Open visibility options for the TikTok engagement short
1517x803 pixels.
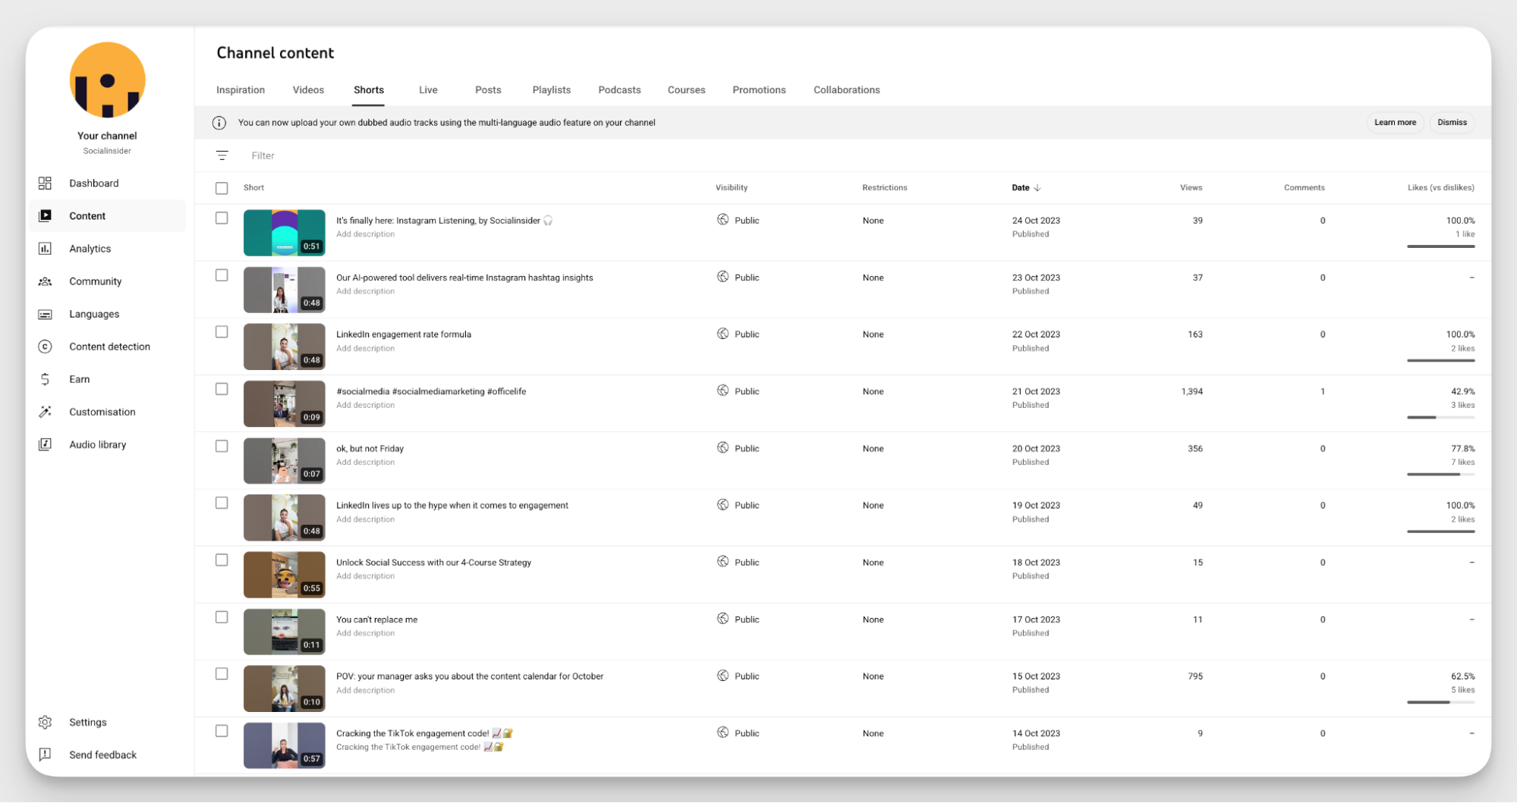point(738,732)
